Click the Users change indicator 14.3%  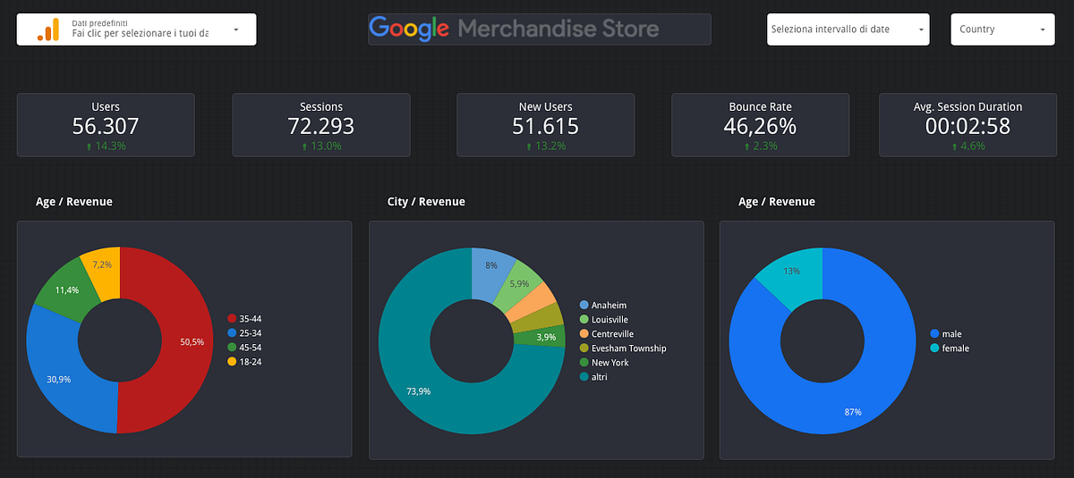coord(106,146)
